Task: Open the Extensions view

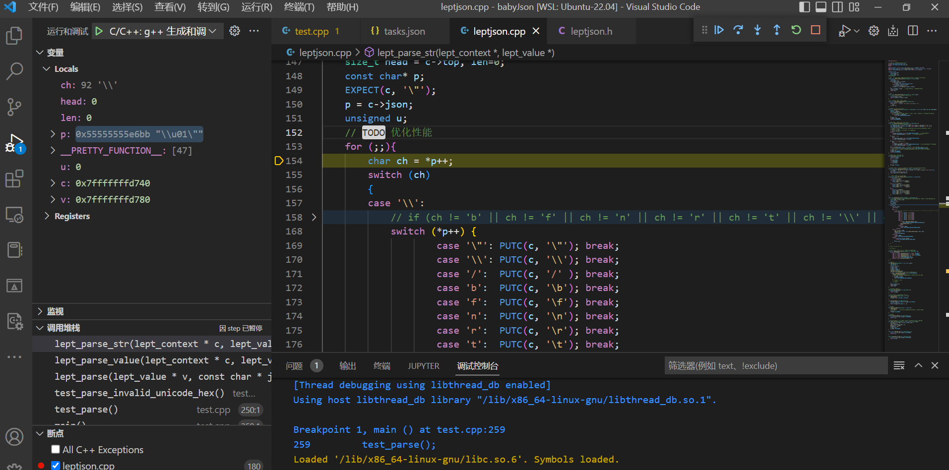Action: tap(14, 178)
